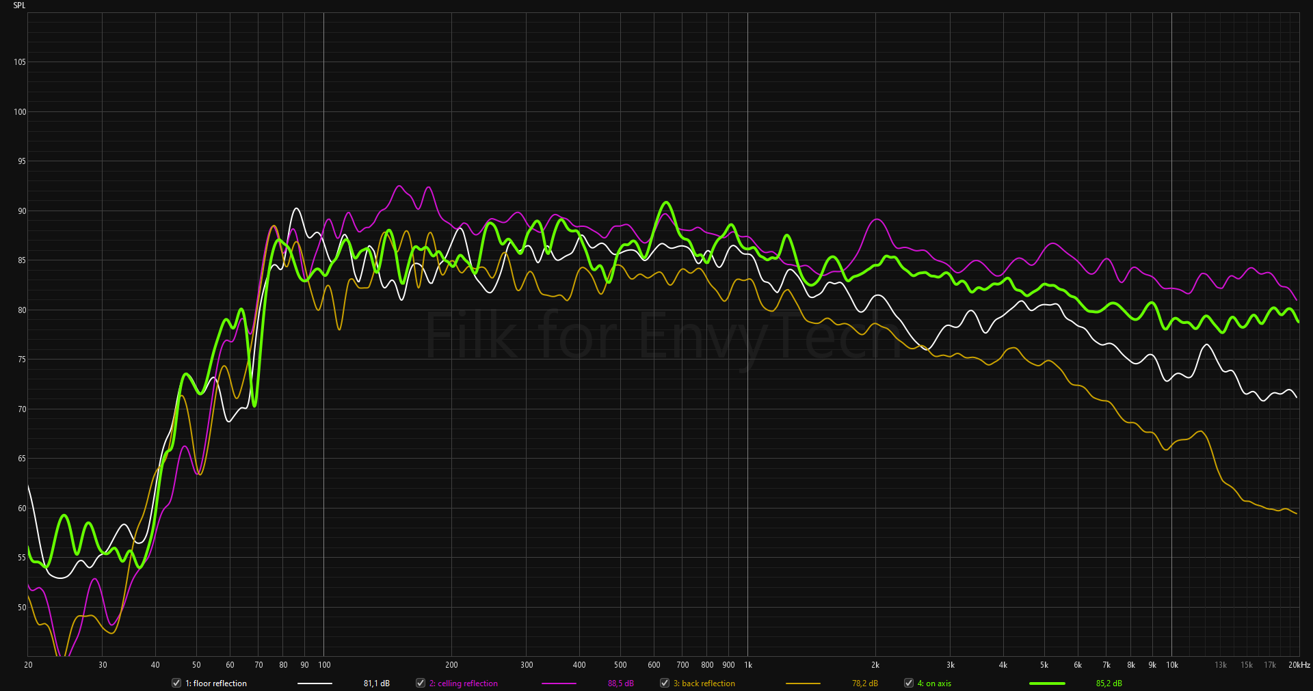Click the 1k frequency axis label
Image resolution: width=1313 pixels, height=691 pixels.
748,665
